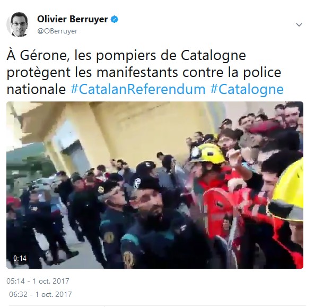Open the #CatalanReferendum hashtag
The image size is (315, 307).
[x=138, y=89]
